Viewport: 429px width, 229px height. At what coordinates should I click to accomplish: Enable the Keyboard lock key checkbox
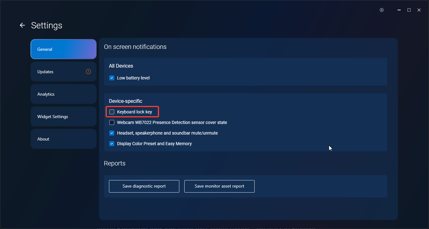point(112,112)
